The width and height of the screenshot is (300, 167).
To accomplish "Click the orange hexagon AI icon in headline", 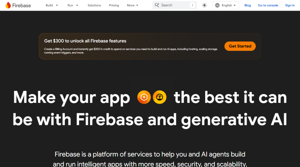I will (144, 97).
